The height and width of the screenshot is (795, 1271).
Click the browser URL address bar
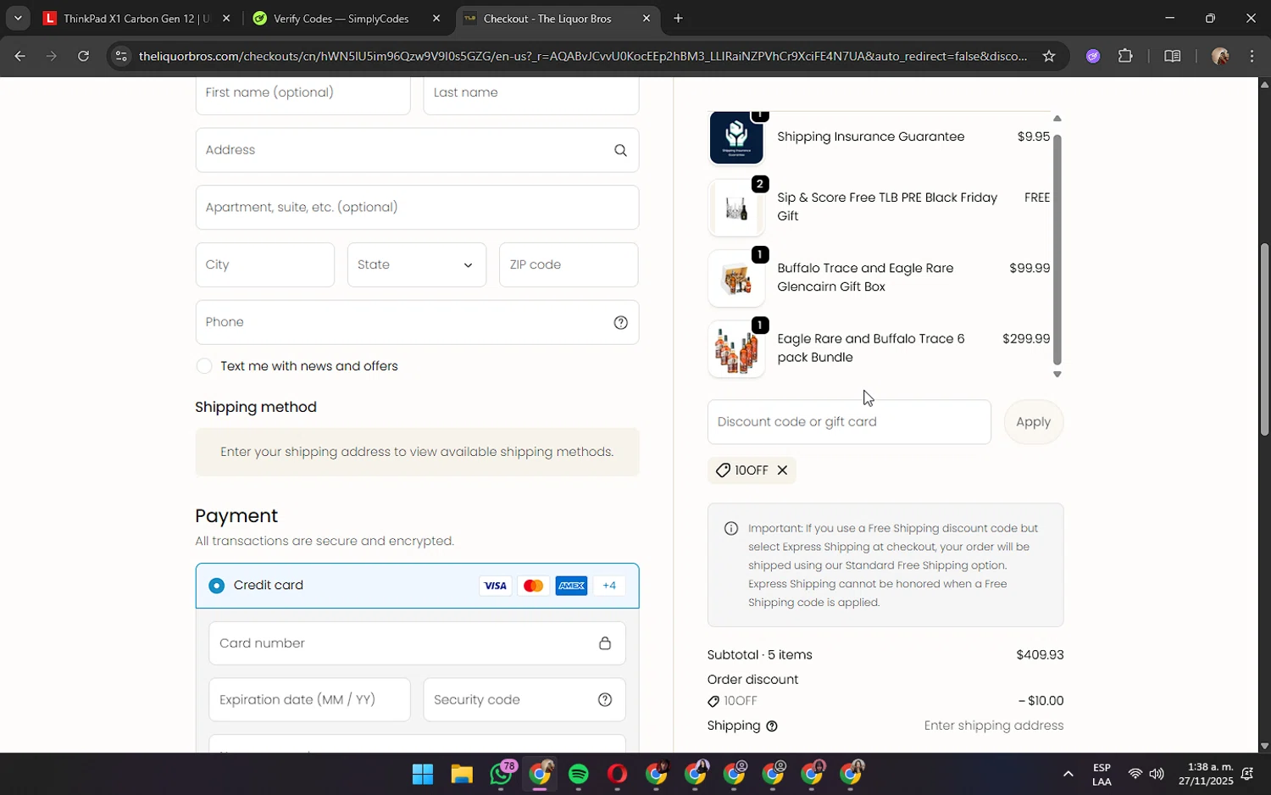583,56
